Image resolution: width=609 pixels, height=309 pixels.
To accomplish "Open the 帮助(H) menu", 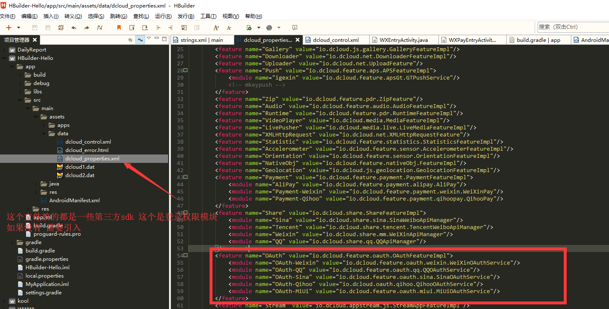I will click(x=254, y=16).
